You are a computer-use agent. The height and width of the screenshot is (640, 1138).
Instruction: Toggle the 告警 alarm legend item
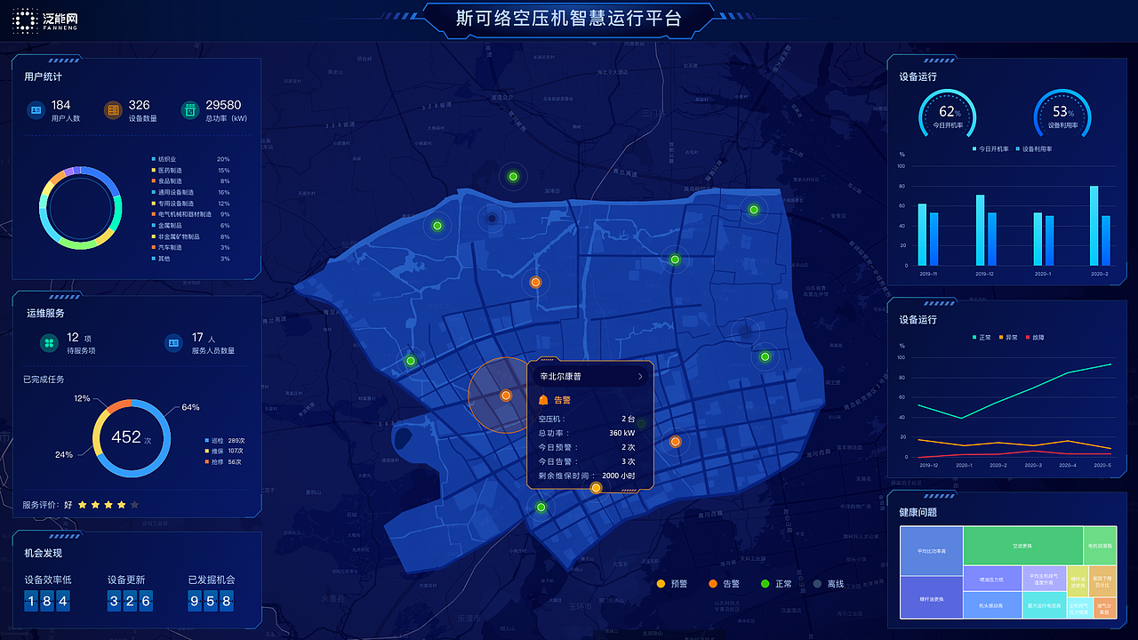[724, 584]
